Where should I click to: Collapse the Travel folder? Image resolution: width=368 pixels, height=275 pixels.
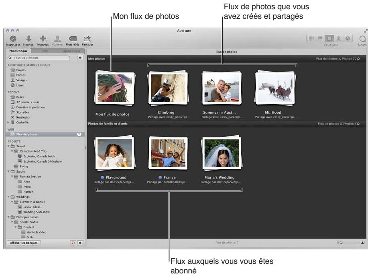click(8, 146)
